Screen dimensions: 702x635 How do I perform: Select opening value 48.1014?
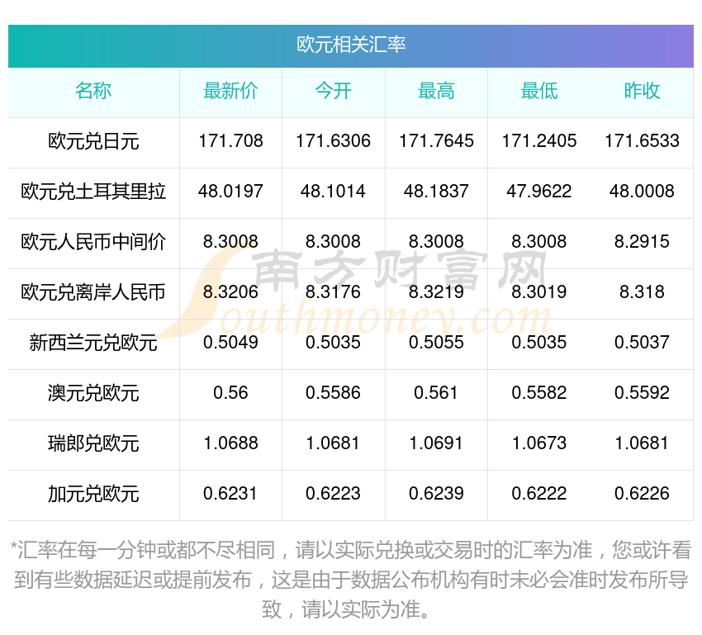(333, 192)
